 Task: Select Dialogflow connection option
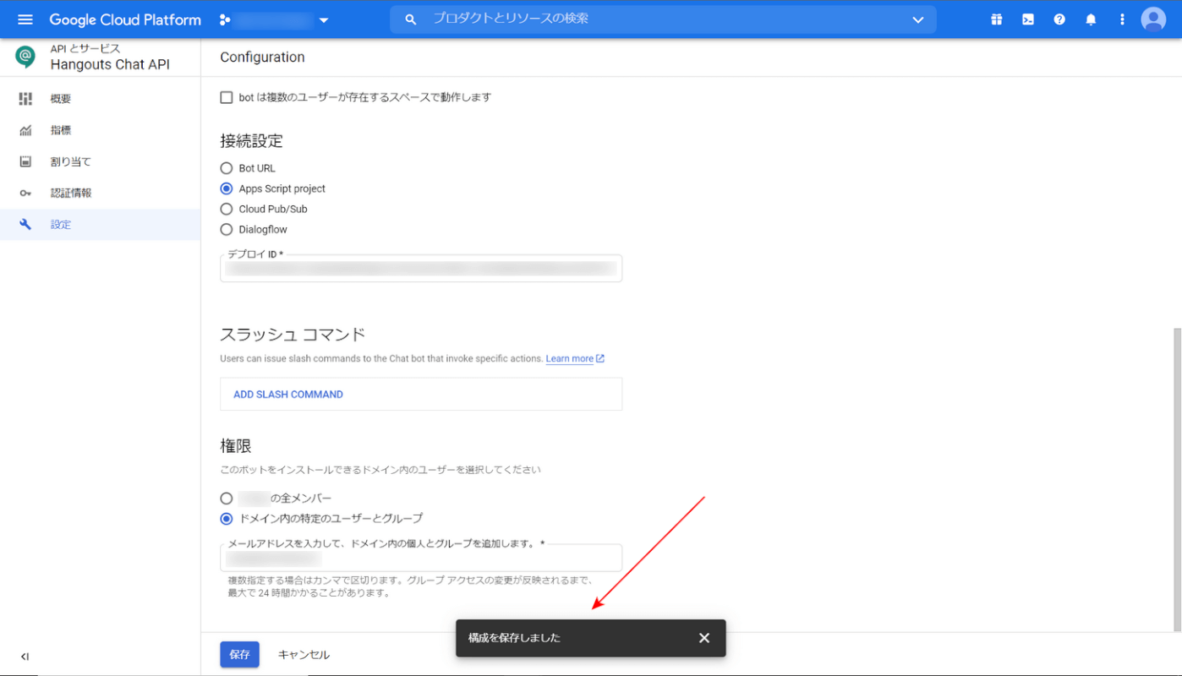click(x=226, y=229)
